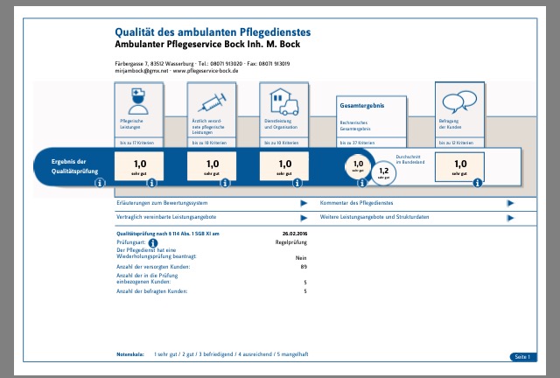The width and height of the screenshot is (560, 378).
Task: Open info icon under Pflegerische Leistungen score
Action: pyautogui.click(x=151, y=183)
